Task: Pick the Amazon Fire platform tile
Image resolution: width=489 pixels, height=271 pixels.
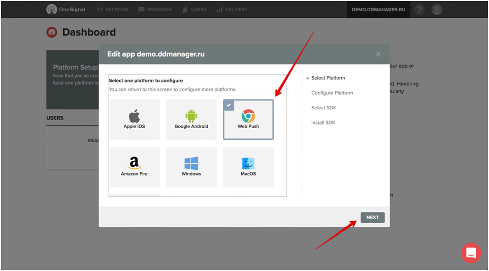Action: tap(134, 167)
